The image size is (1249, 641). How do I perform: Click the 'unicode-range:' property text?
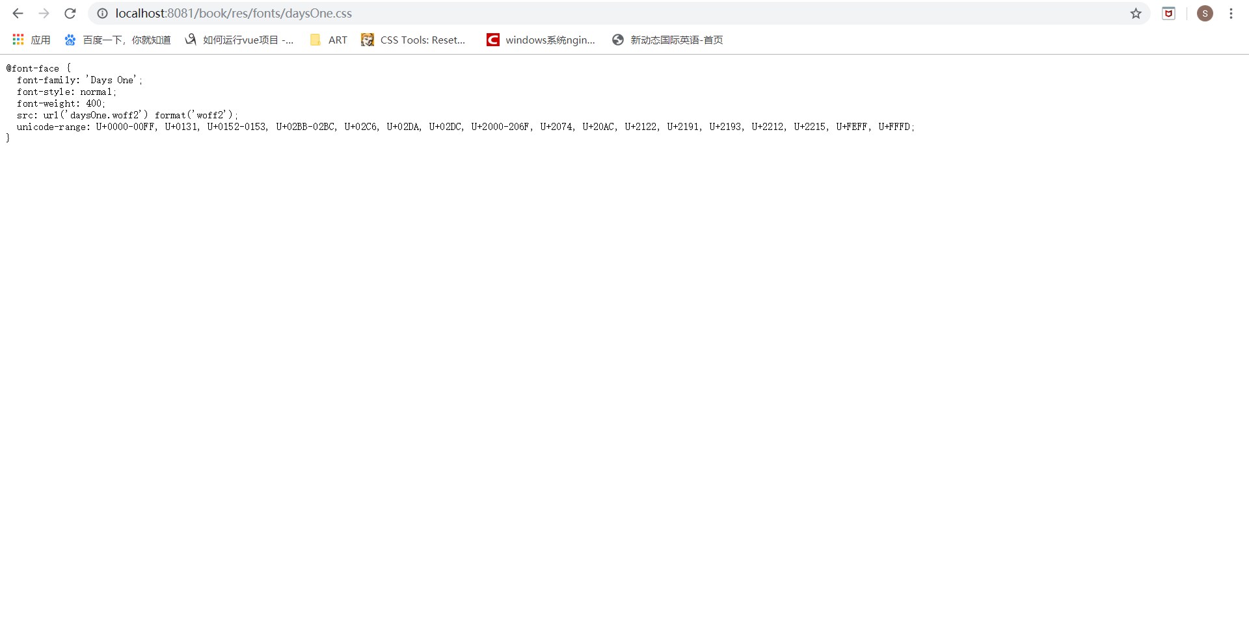tap(54, 127)
